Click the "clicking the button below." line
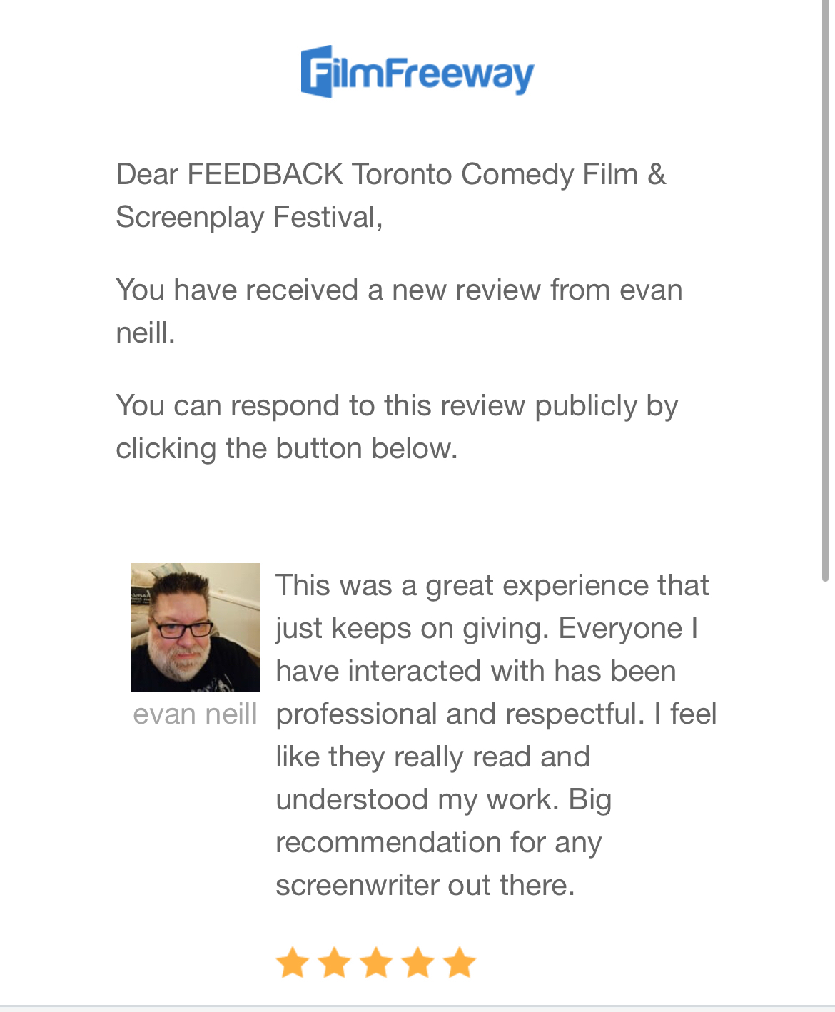 pos(286,448)
